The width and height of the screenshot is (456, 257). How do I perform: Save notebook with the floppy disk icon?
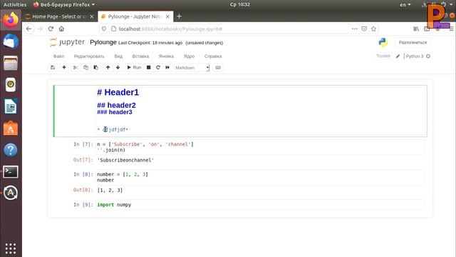coord(53,67)
